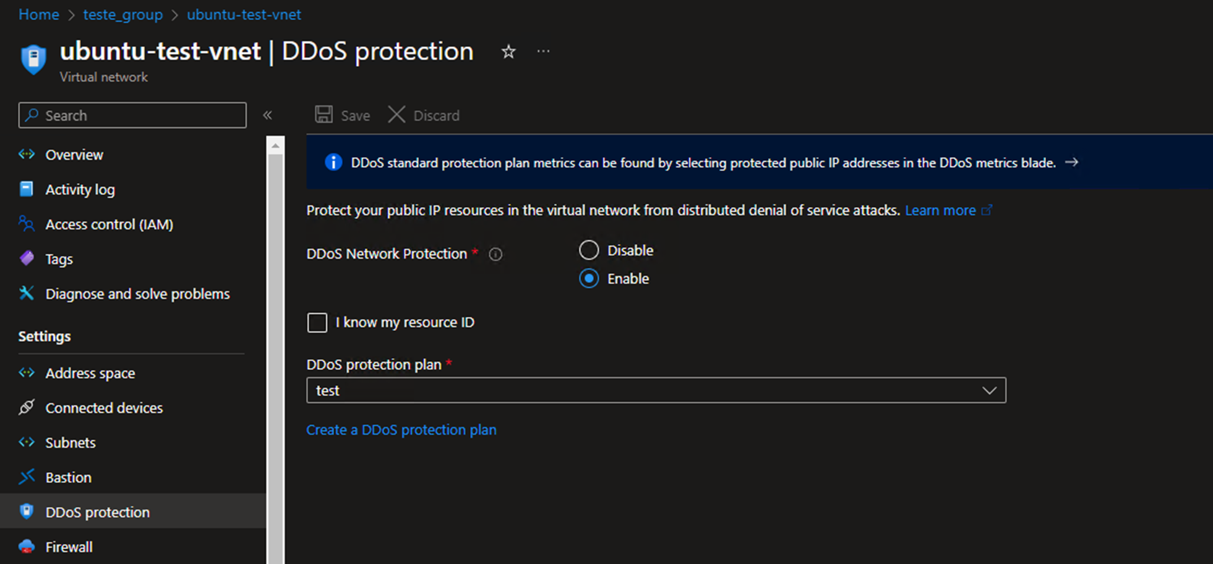
Task: Open the DDoS protection plan dropdown
Action: [x=656, y=390]
